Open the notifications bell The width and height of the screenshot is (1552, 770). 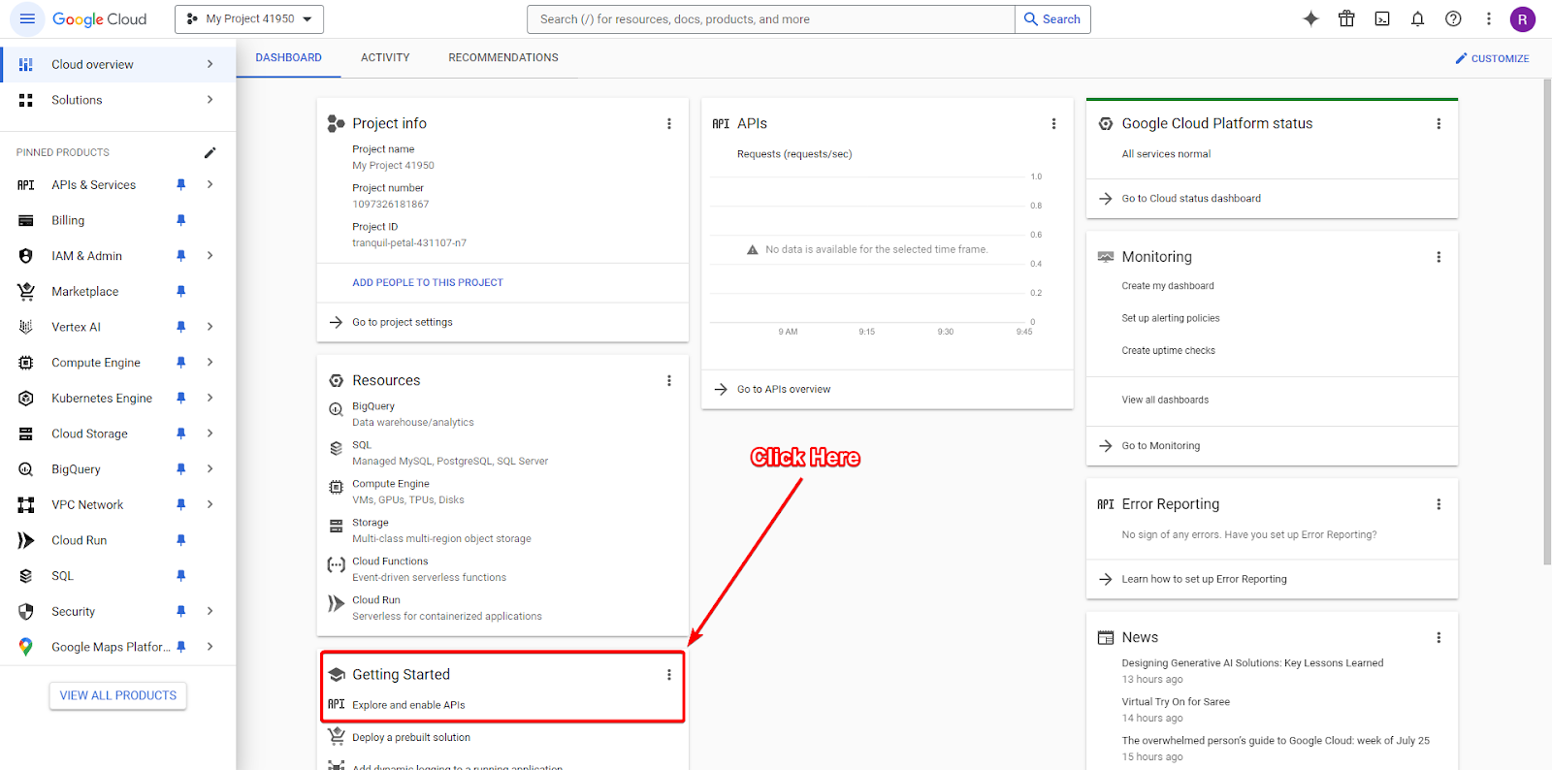pyautogui.click(x=1417, y=18)
